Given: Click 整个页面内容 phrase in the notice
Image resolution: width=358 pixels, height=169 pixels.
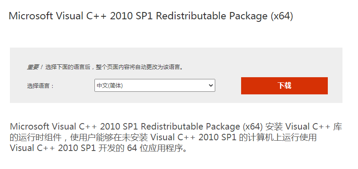Looking at the screenshot, I should point(110,67).
